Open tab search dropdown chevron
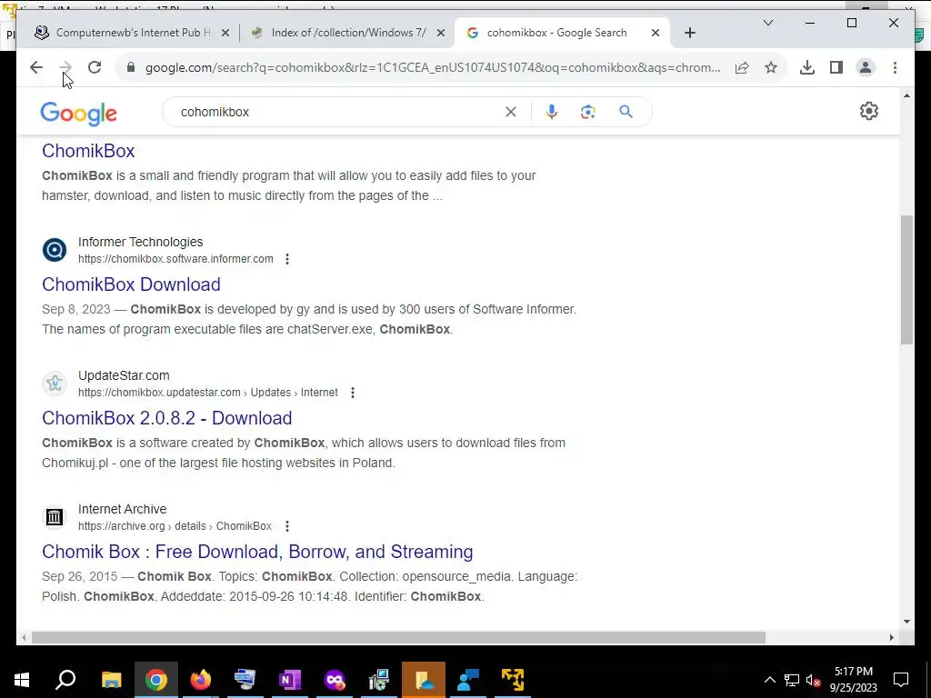Image resolution: width=931 pixels, height=698 pixels. pyautogui.click(x=768, y=23)
